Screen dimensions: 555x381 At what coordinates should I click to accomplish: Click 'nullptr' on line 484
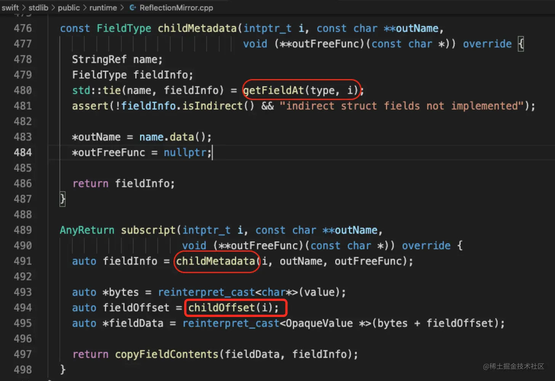pos(185,152)
